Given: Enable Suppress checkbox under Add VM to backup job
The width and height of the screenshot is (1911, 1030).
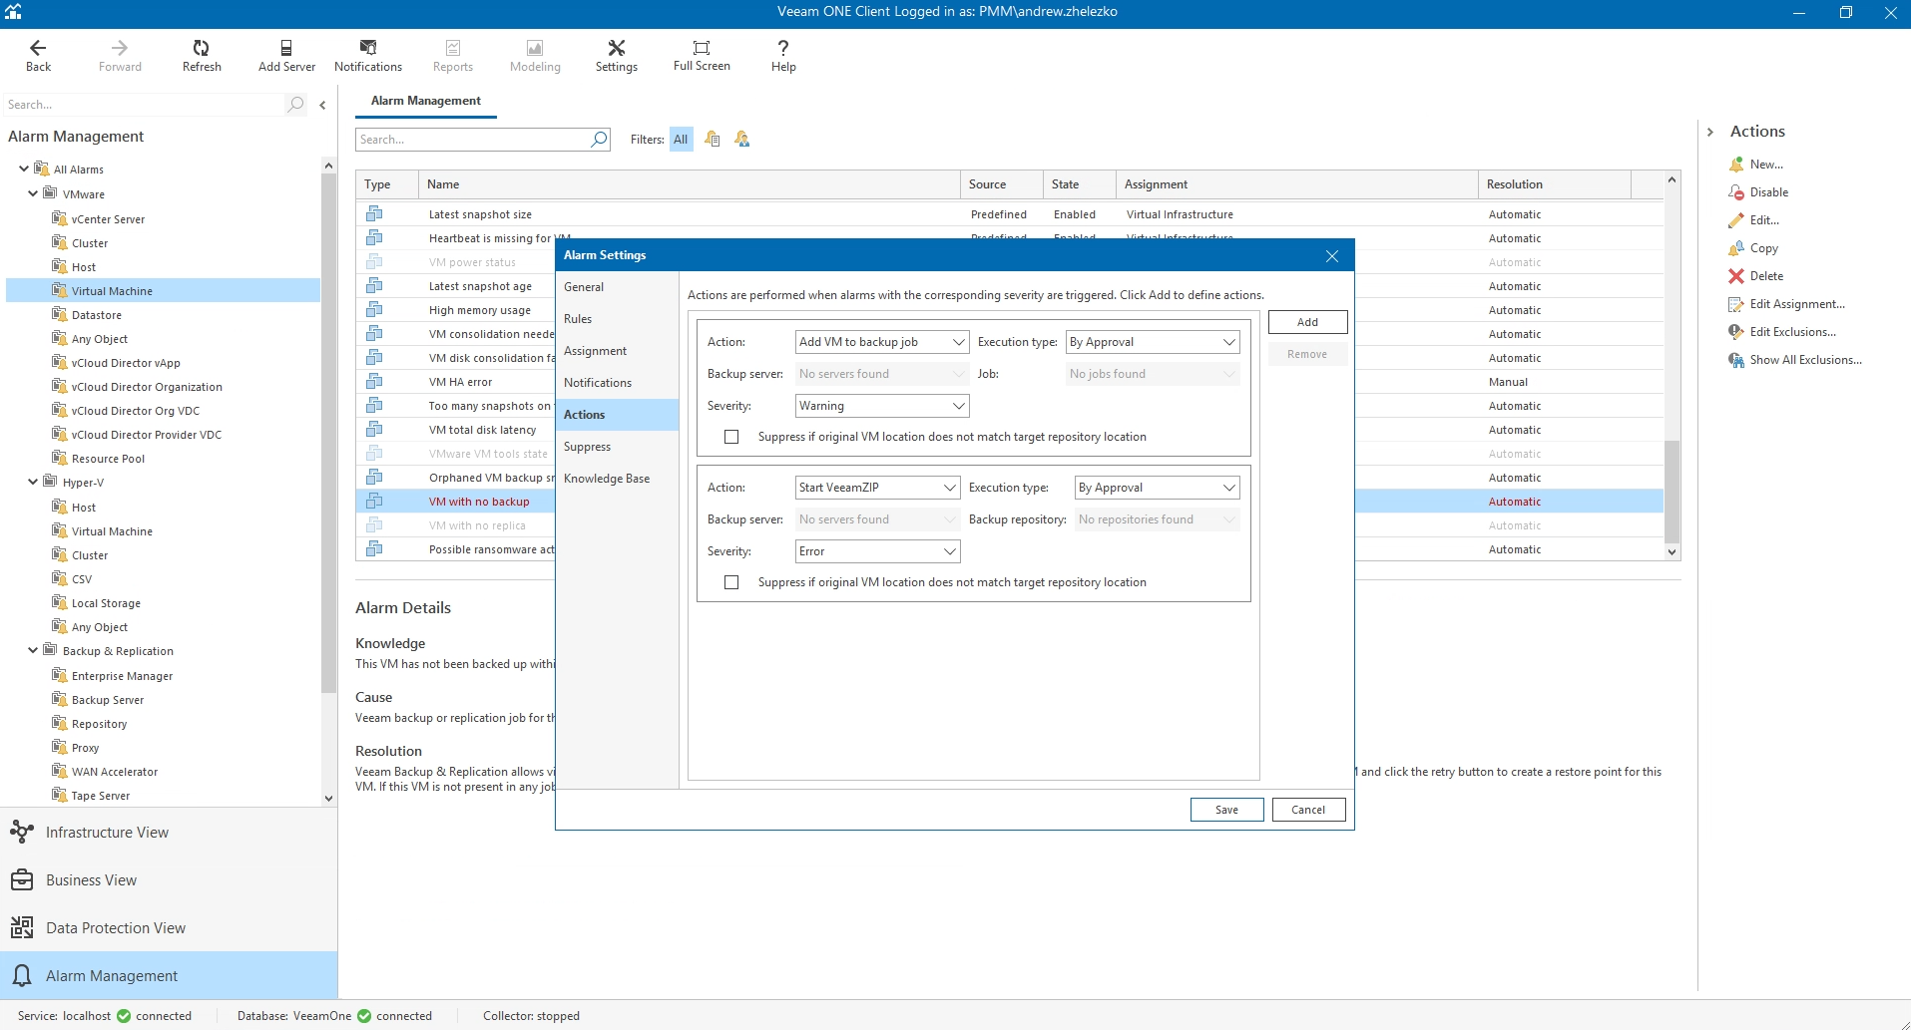Looking at the screenshot, I should click(731, 437).
